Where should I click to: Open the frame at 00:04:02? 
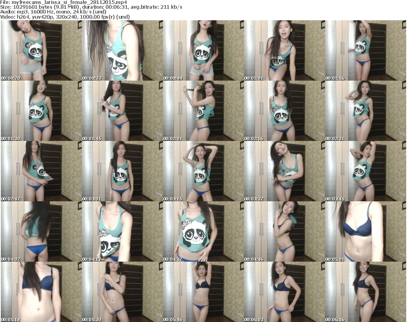point(41,231)
